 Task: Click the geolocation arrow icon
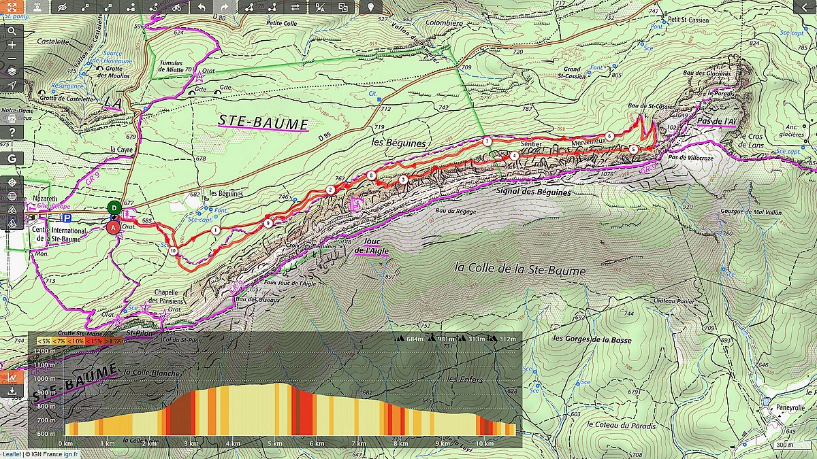tap(12, 86)
